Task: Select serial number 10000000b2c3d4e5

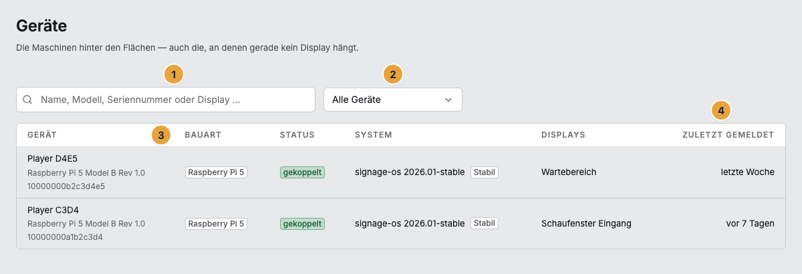Action: coord(65,186)
